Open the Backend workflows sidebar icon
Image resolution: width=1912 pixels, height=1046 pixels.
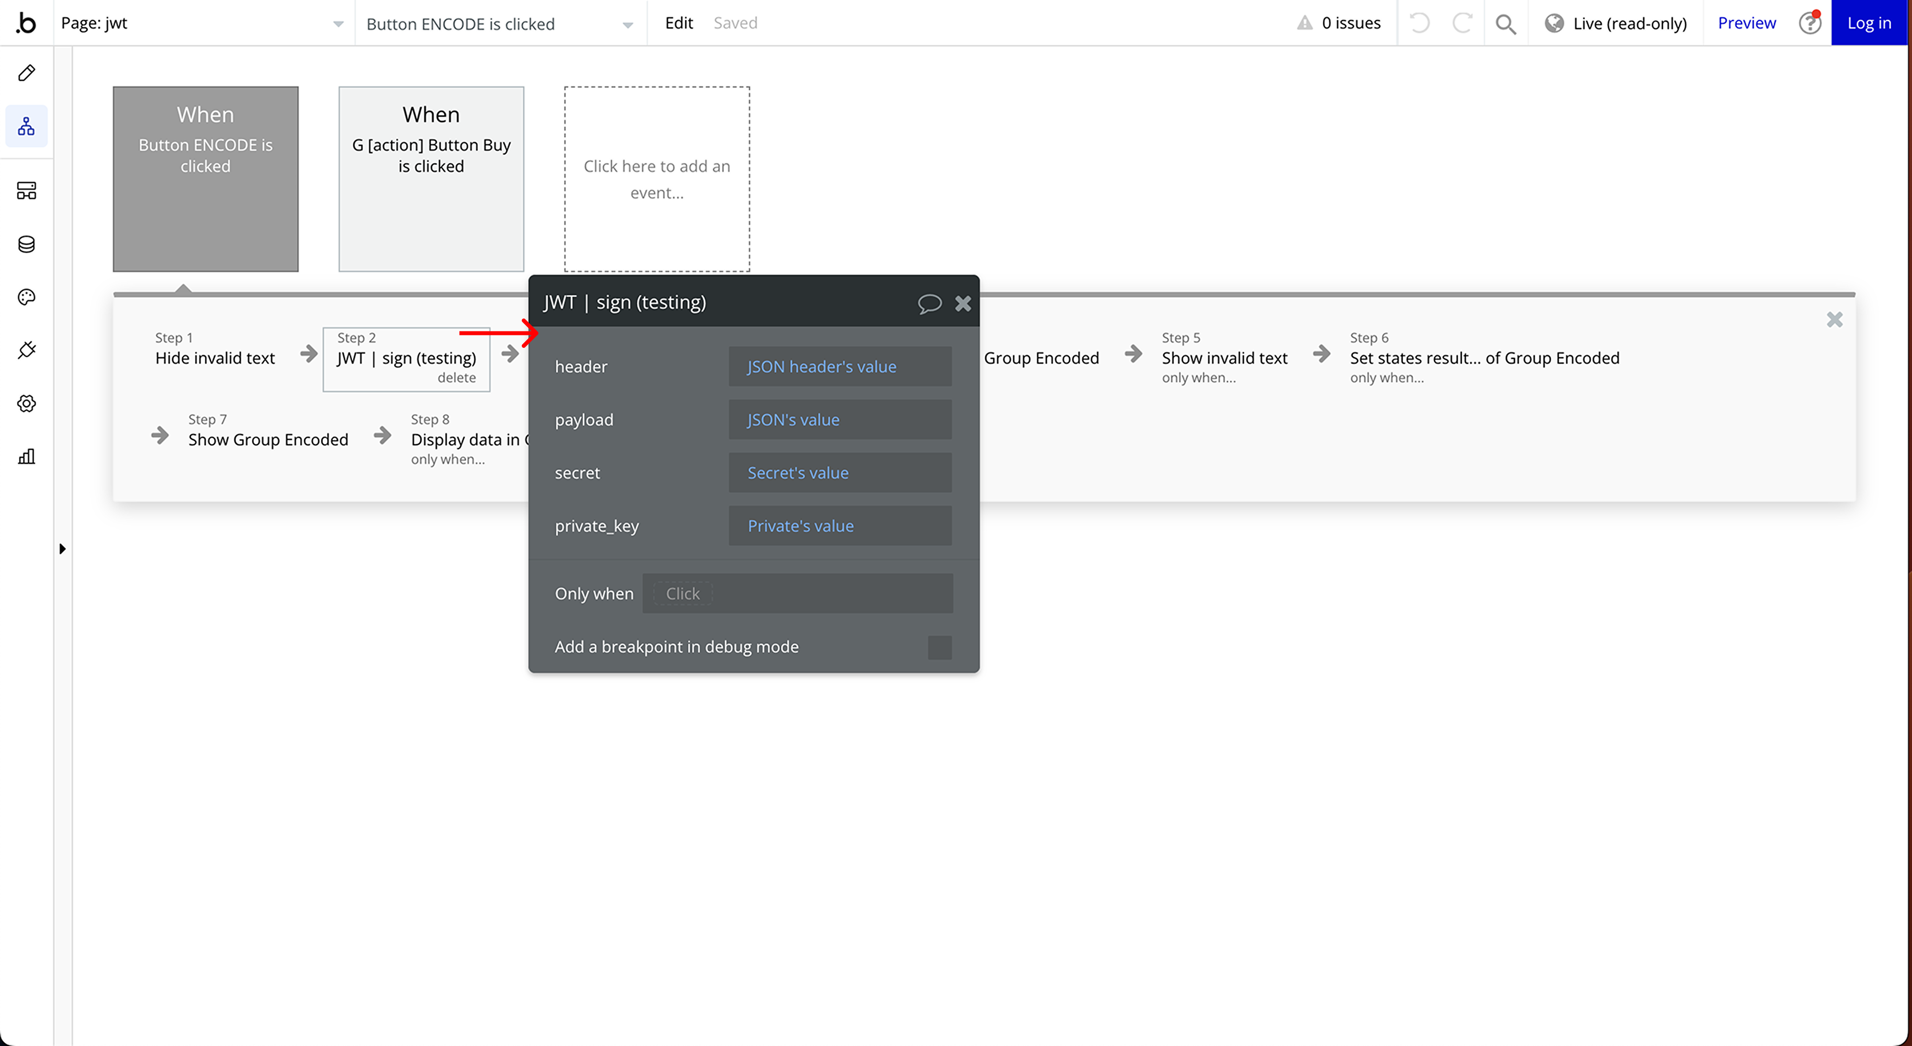pos(27,191)
